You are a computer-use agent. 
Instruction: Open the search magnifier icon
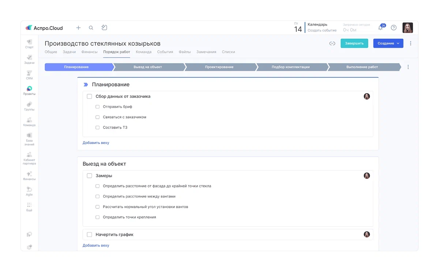click(x=91, y=28)
